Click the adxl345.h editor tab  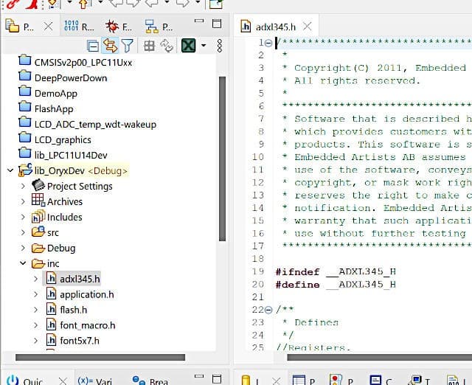269,27
